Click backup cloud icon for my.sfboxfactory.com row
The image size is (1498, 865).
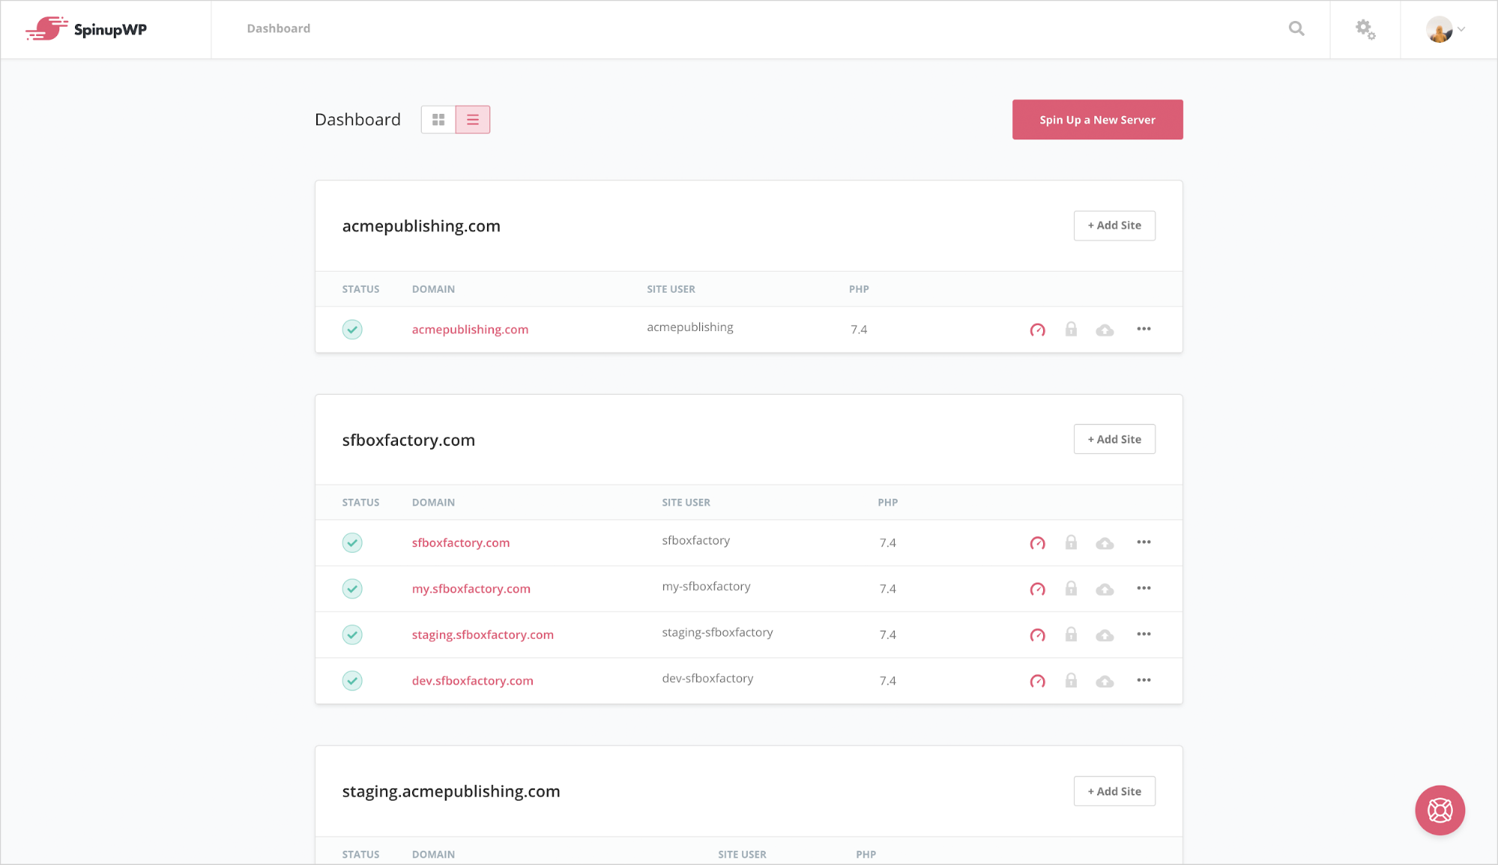[1105, 589]
